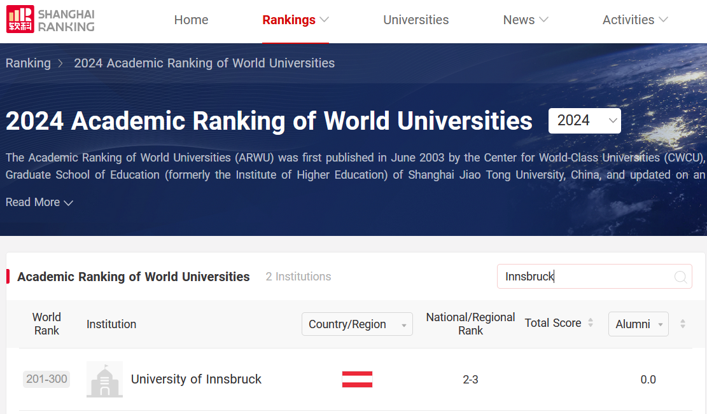
Task: Open the 2024 year dropdown
Action: pos(584,121)
